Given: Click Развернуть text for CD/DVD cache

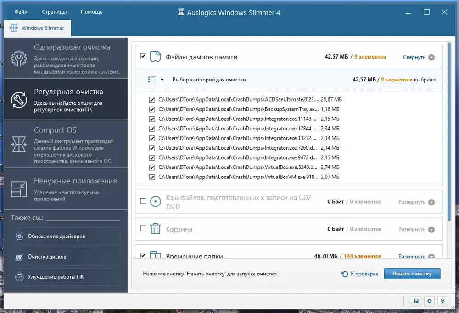Looking at the screenshot, I should click(x=412, y=202).
